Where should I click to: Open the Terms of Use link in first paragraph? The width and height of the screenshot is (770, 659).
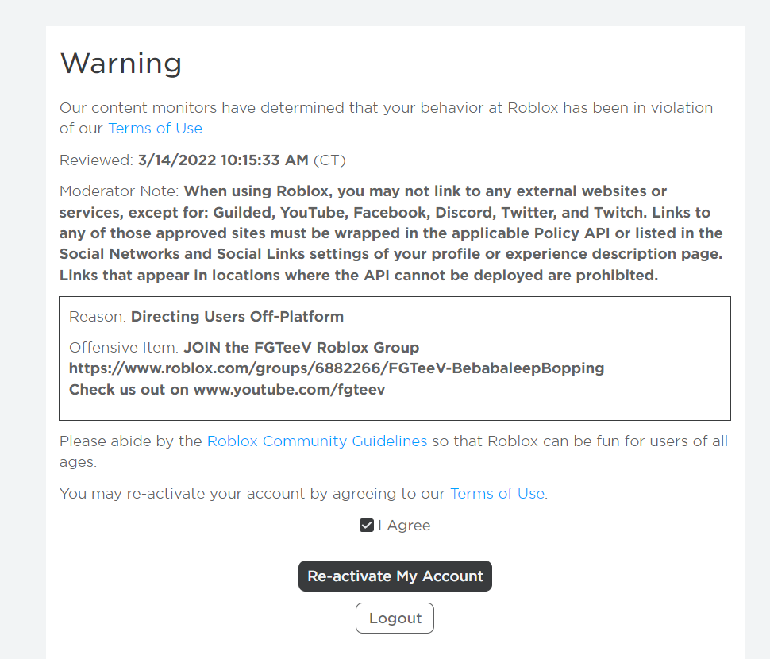click(155, 128)
